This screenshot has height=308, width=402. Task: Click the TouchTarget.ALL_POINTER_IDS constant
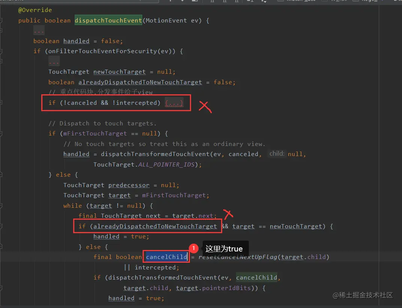click(x=144, y=165)
